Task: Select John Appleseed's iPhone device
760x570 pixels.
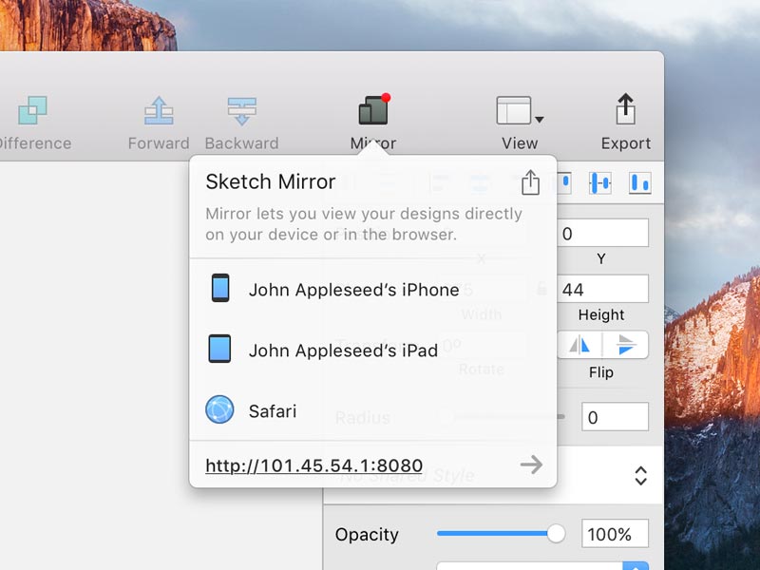Action: point(372,289)
